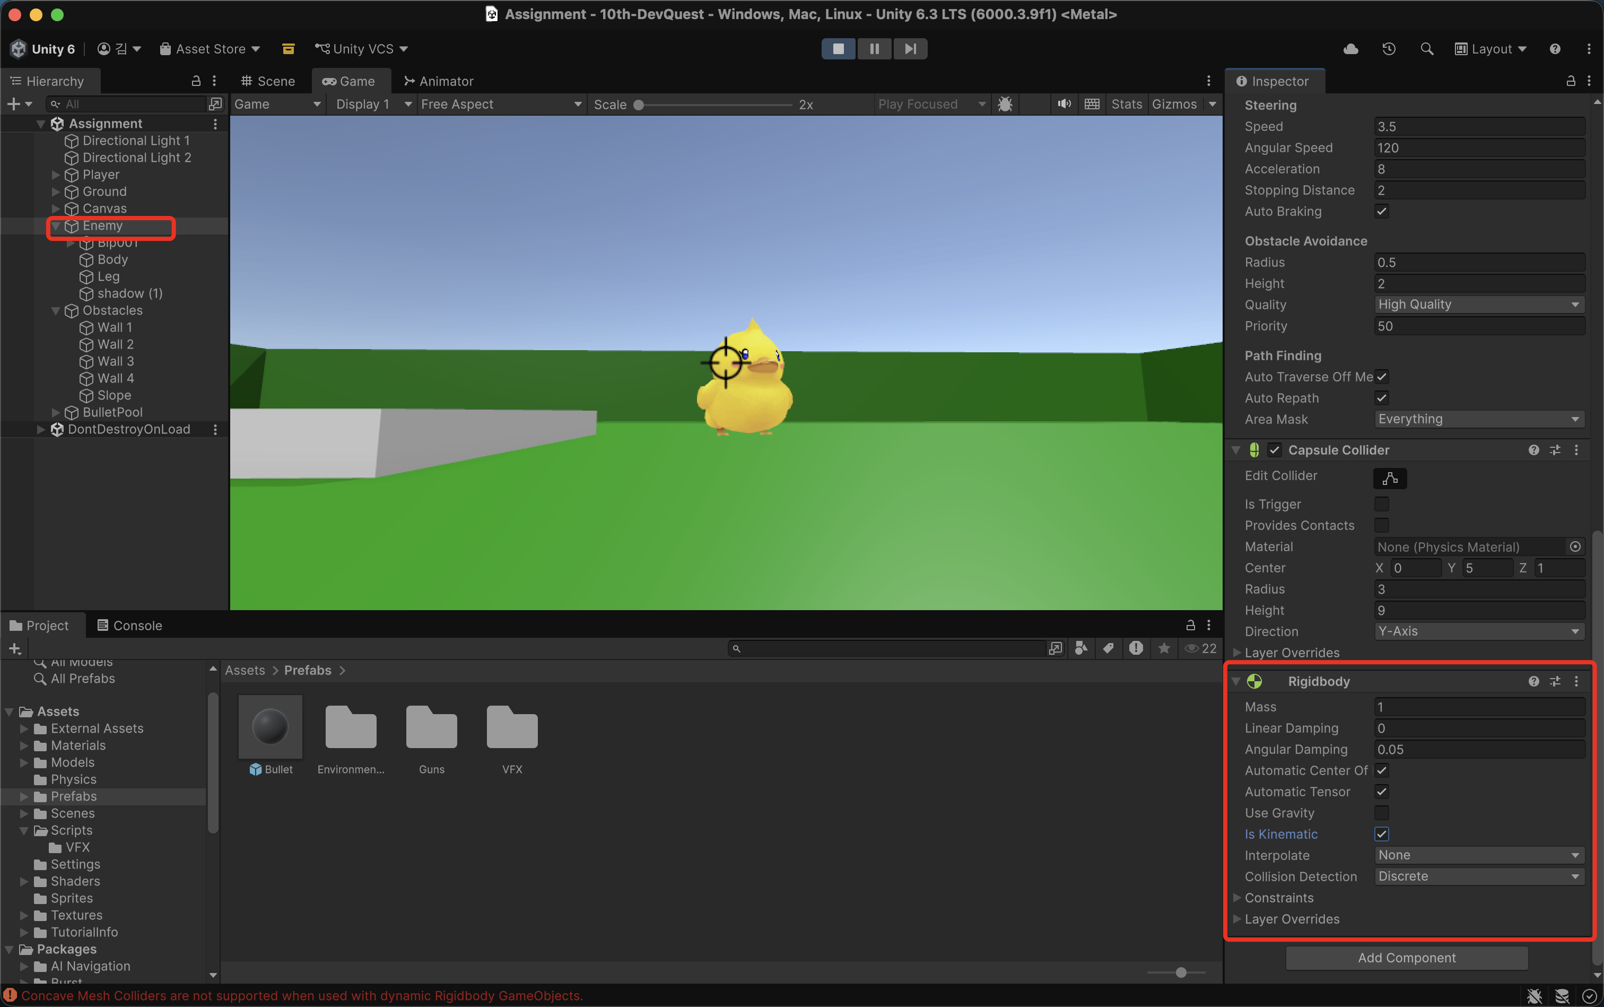Open the cloud services icon

coord(1350,49)
